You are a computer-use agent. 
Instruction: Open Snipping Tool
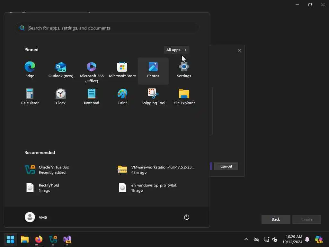coord(153,97)
